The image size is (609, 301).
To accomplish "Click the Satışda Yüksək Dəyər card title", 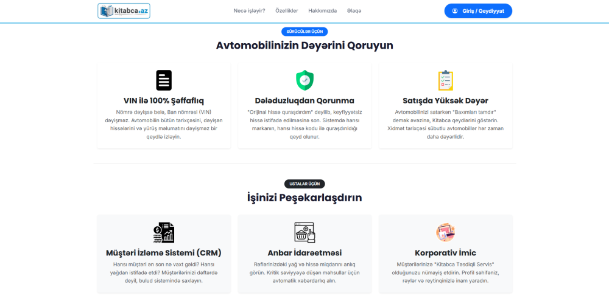I will (x=446, y=101).
